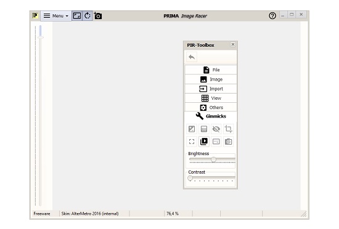The width and height of the screenshot is (339, 229).
Task: Click the fit-to-window toolbar icon
Action: (x=77, y=16)
